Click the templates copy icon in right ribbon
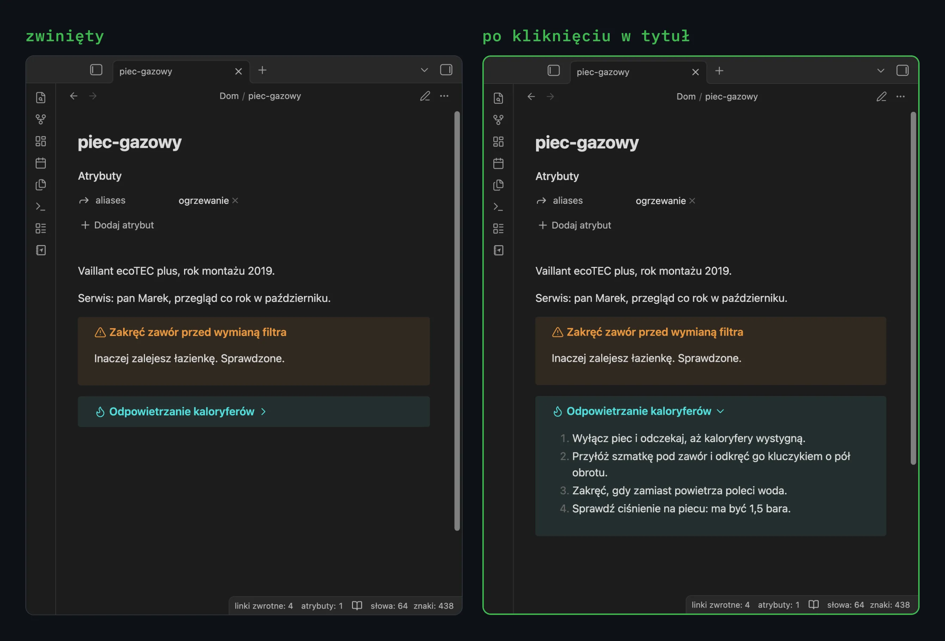Image resolution: width=945 pixels, height=641 pixels. [498, 185]
